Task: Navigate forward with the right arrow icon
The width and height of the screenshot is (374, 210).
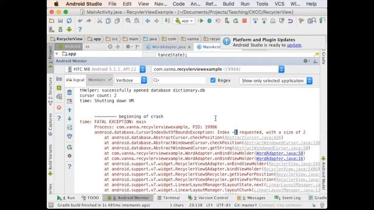Action: [157, 21]
